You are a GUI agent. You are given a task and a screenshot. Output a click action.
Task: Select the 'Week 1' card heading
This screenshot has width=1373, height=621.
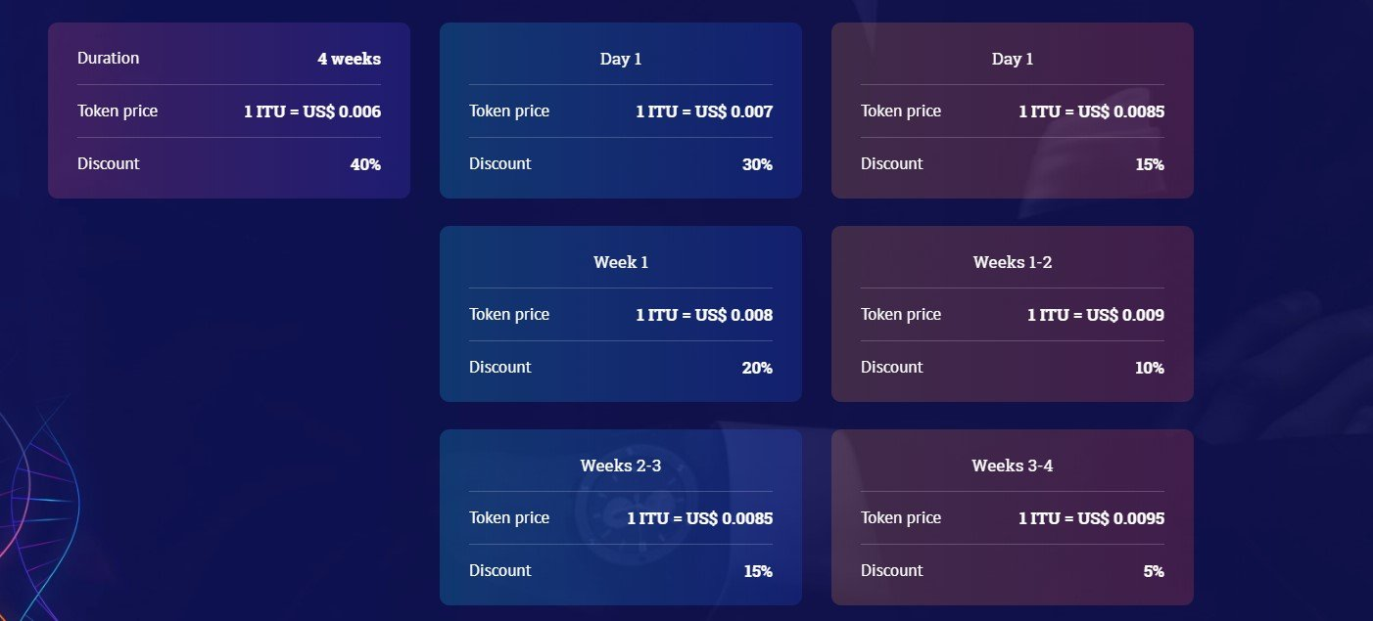coord(621,262)
